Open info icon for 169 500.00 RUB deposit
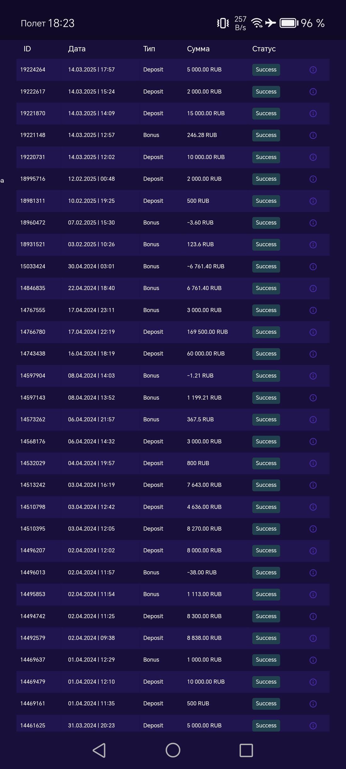 [x=313, y=332]
